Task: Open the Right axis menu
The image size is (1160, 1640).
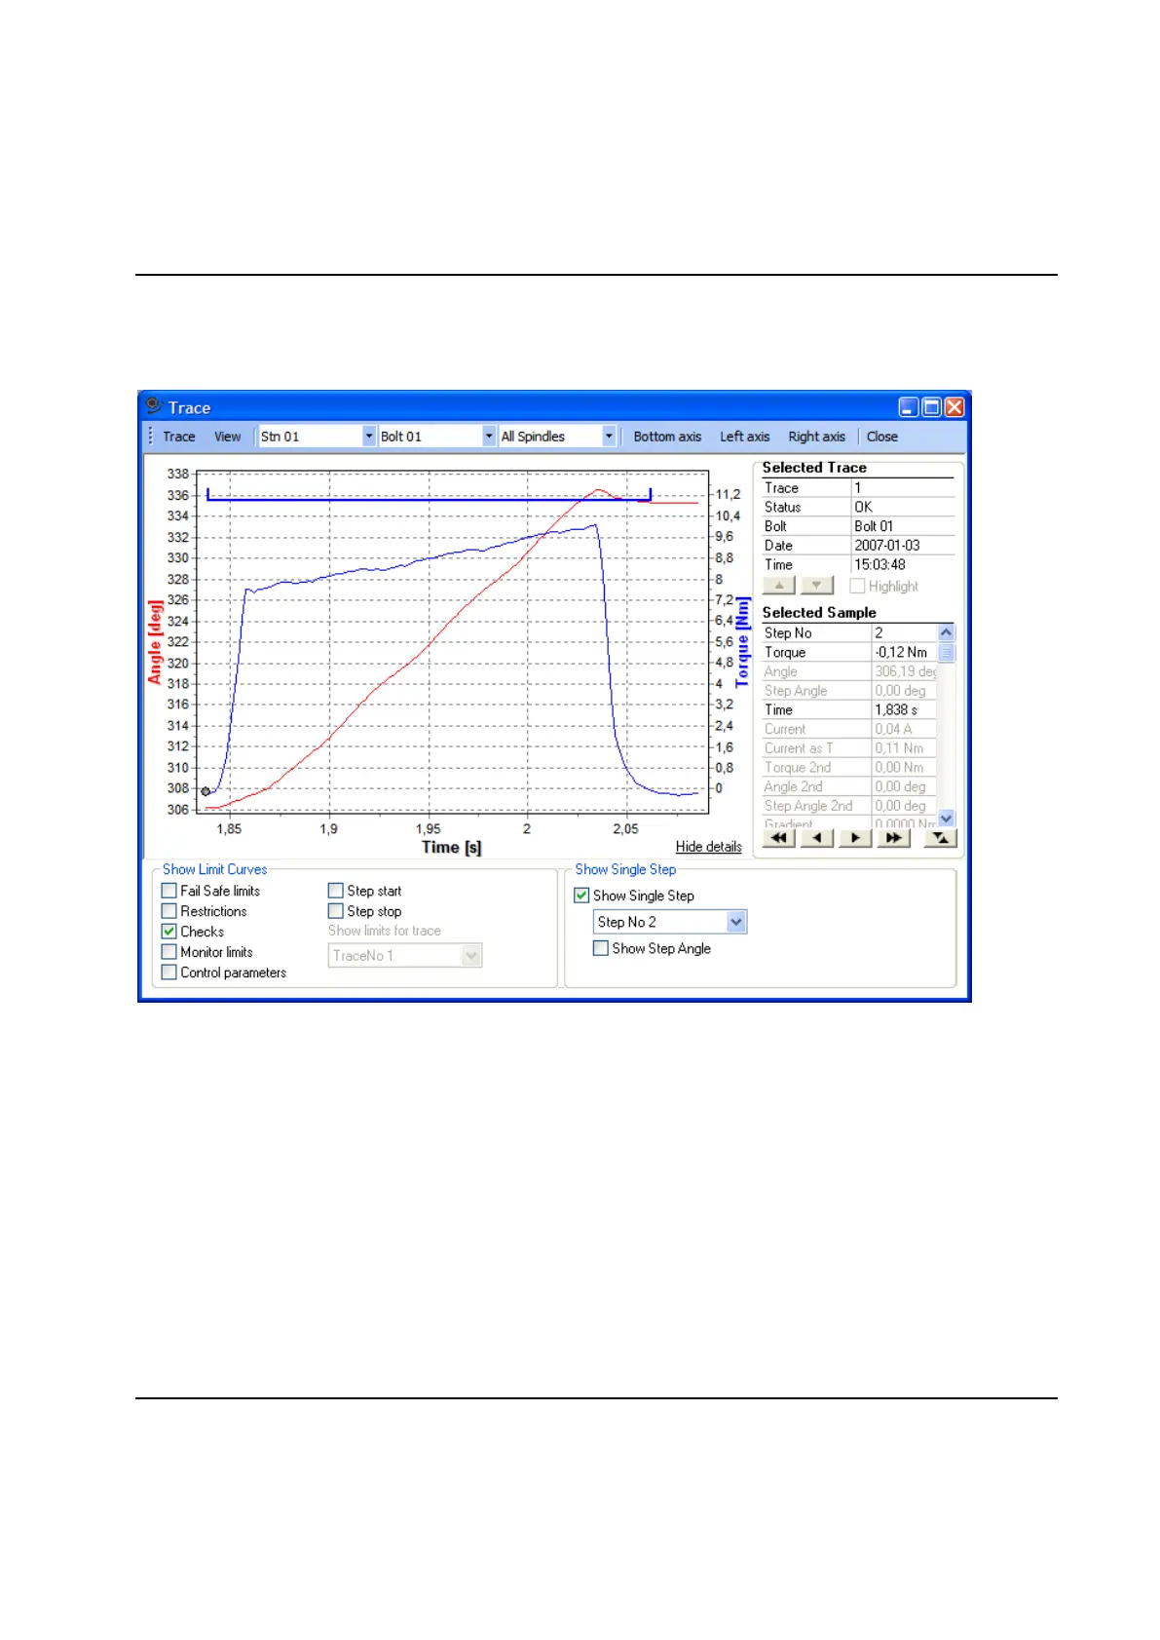Action: point(816,437)
